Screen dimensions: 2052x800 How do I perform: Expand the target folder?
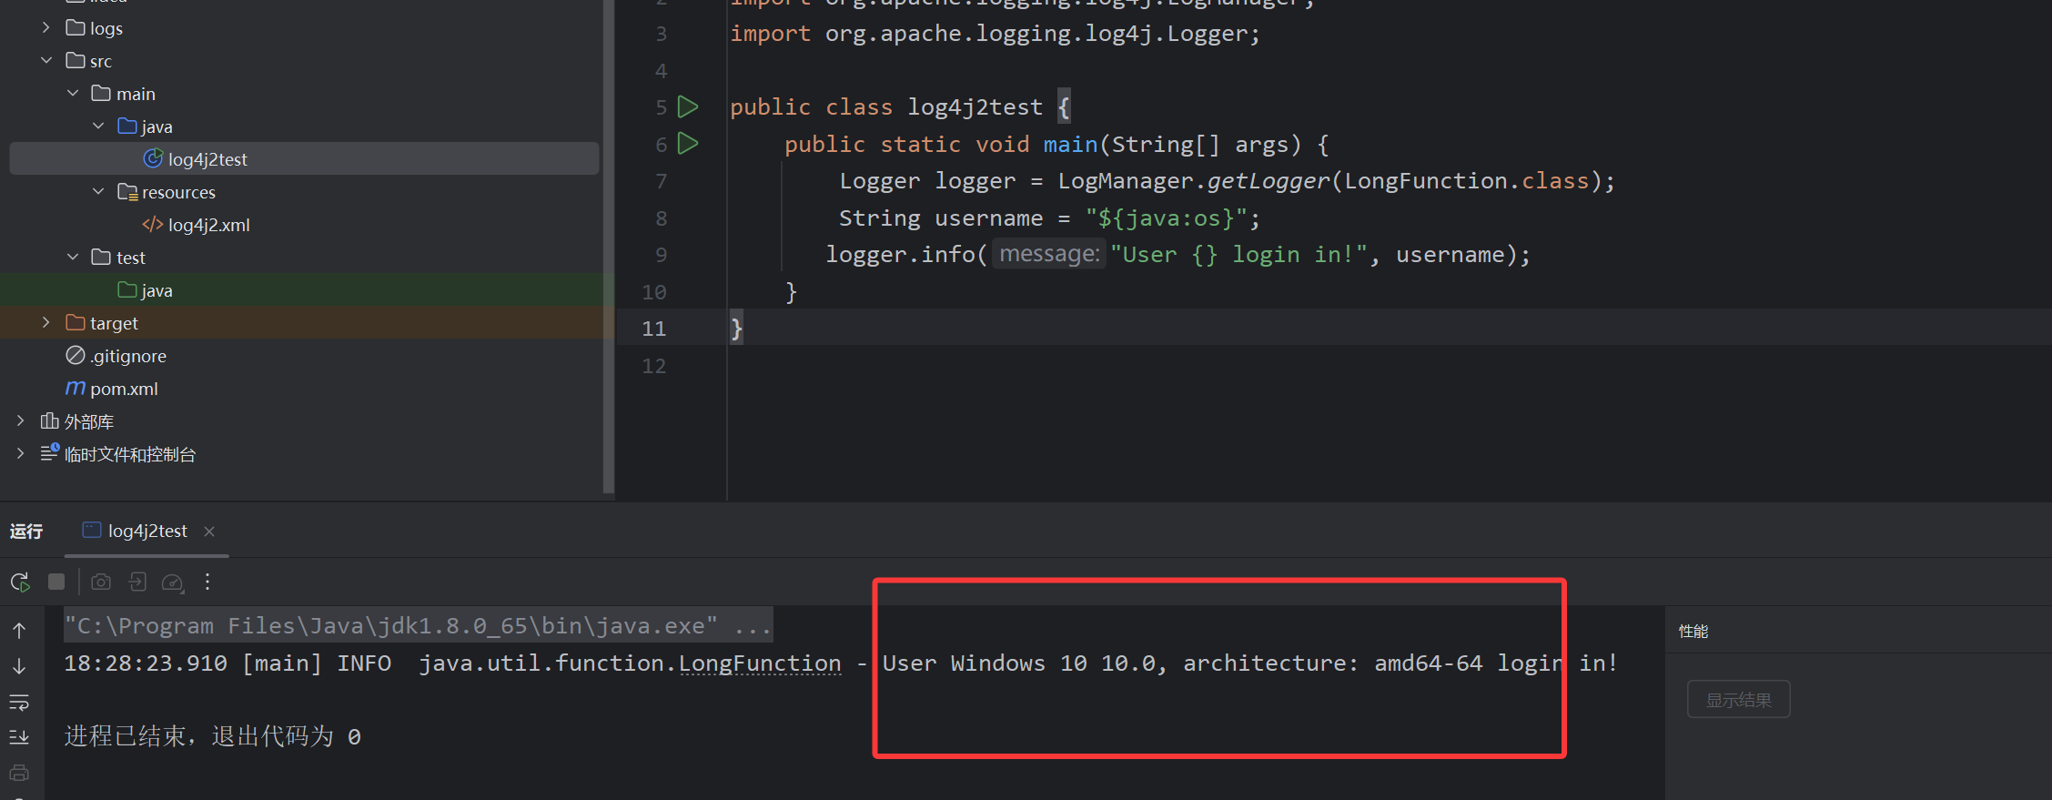[46, 323]
